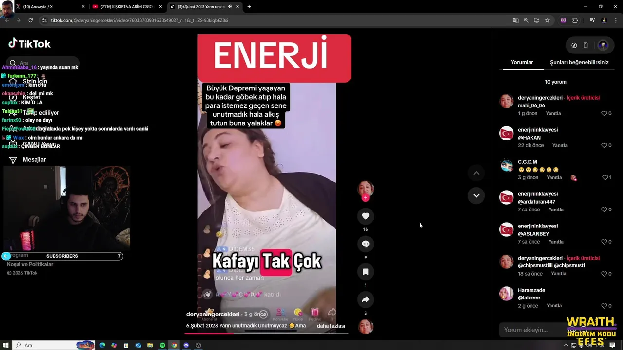Close the Anasayfa / X tab
The image size is (623, 350).
point(83,7)
